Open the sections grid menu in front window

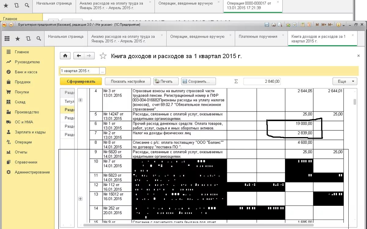(7, 38)
